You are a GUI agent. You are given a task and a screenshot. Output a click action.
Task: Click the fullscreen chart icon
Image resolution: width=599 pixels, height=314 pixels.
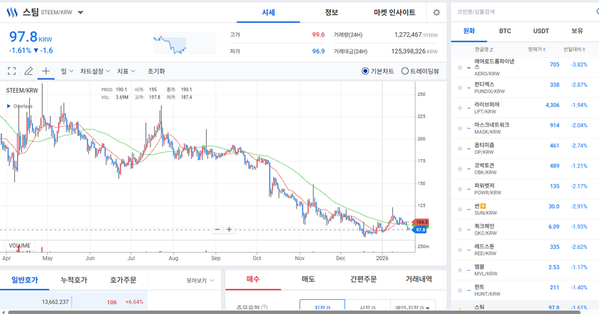point(12,71)
